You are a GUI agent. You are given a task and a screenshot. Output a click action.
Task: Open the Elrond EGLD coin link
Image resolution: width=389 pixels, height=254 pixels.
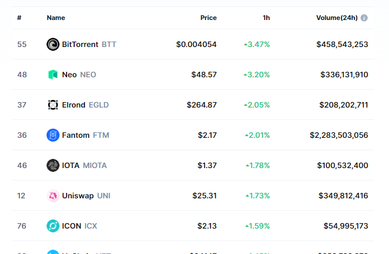coord(85,105)
